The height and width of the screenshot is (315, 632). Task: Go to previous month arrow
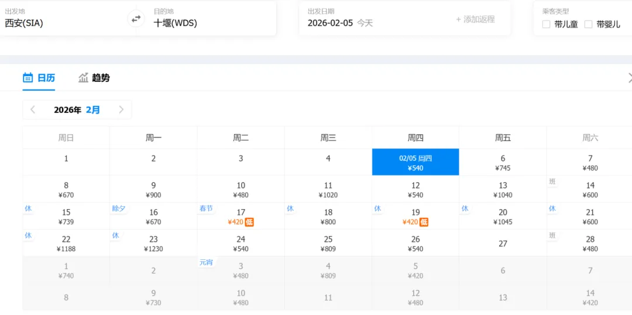click(x=33, y=109)
